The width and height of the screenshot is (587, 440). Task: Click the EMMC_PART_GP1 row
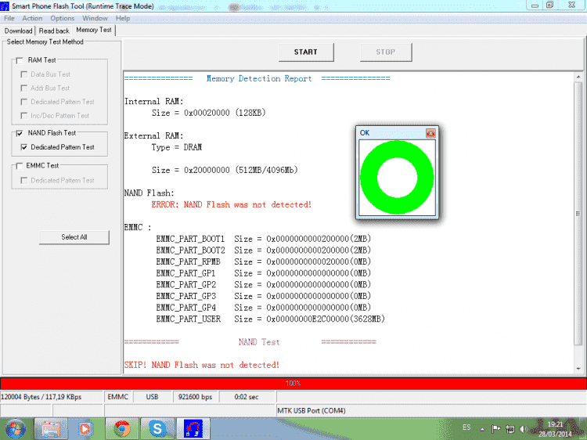click(264, 273)
